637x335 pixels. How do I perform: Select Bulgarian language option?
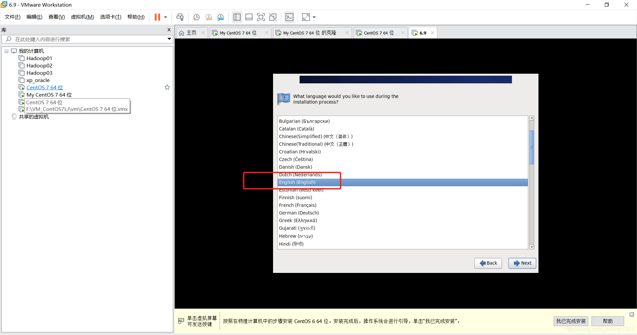click(402, 121)
